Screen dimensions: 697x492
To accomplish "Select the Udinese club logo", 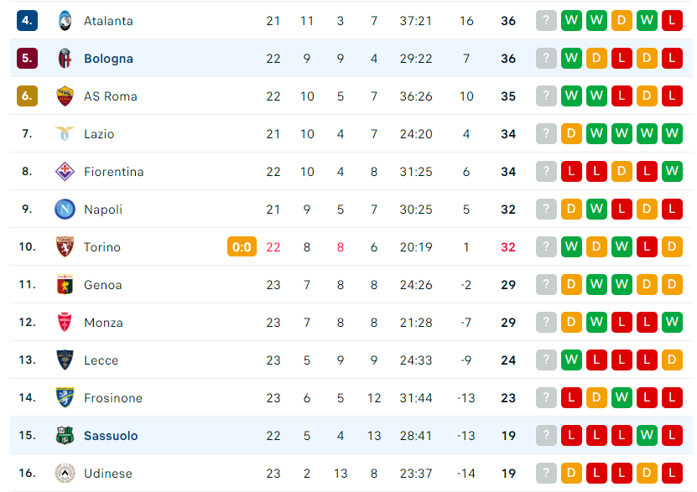I will click(x=65, y=474).
